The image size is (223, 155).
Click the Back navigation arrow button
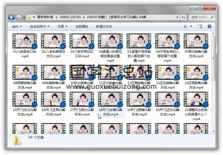coord(11,18)
